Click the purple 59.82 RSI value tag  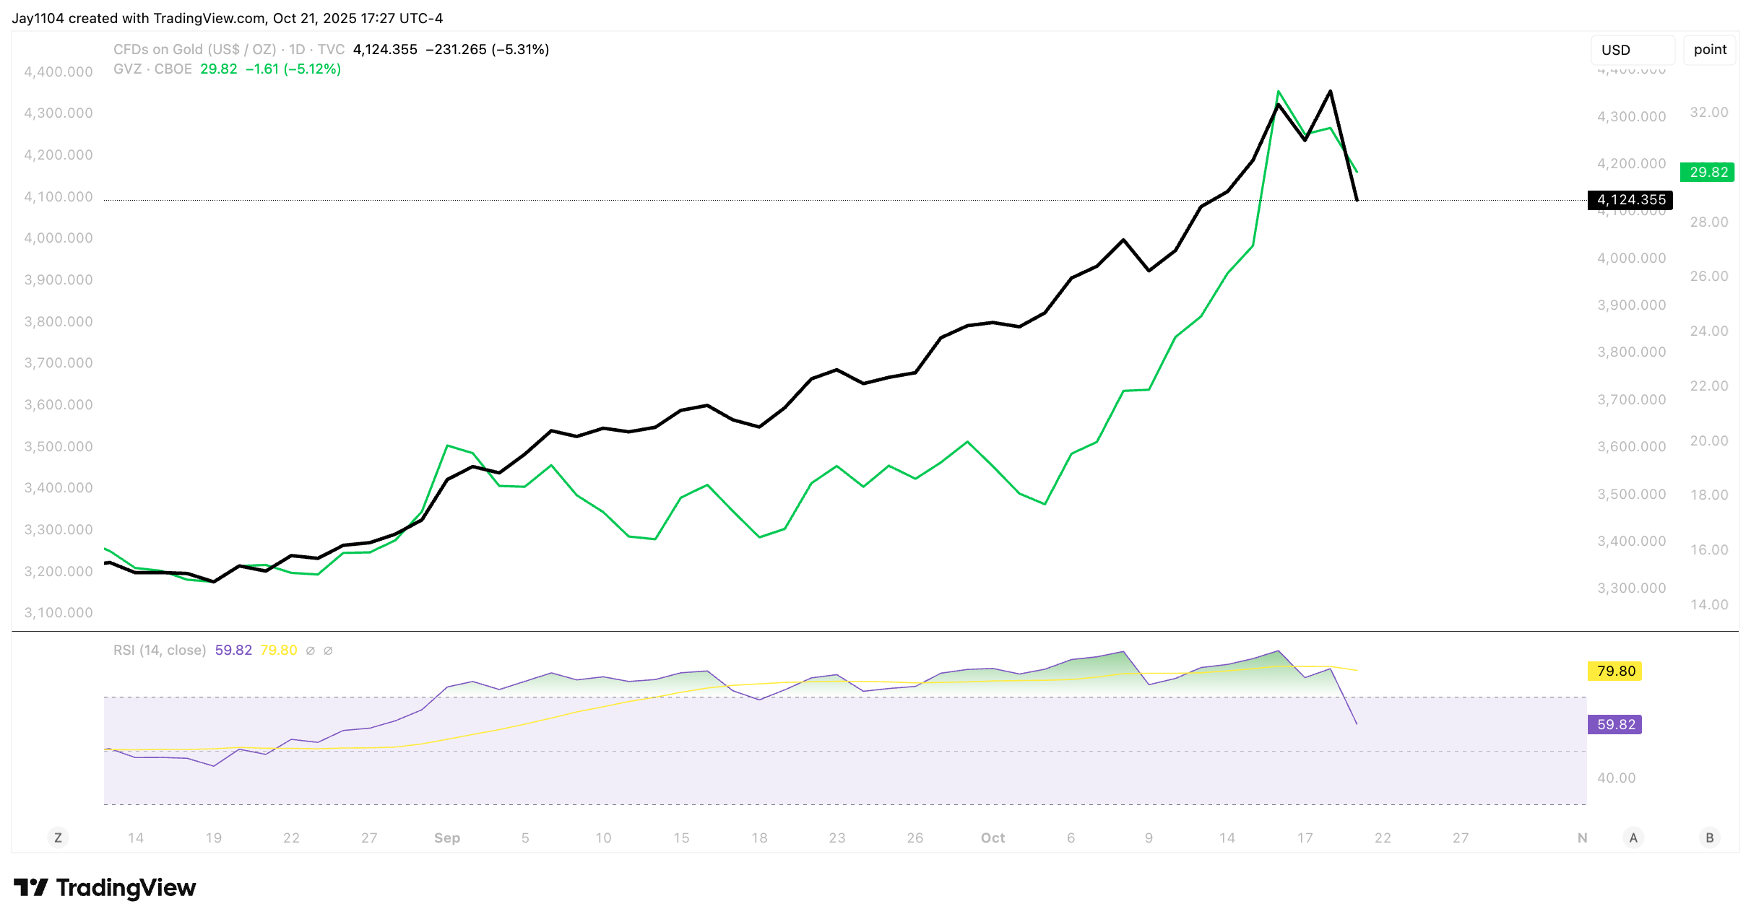click(x=1615, y=724)
